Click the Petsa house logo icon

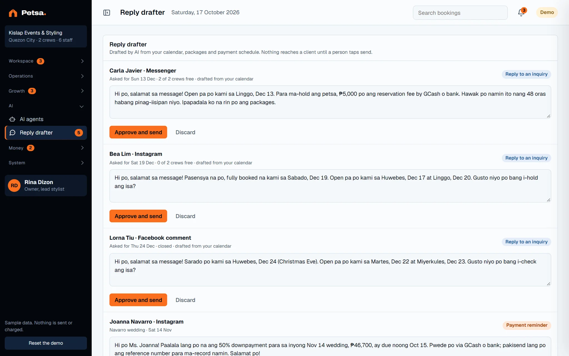(13, 13)
